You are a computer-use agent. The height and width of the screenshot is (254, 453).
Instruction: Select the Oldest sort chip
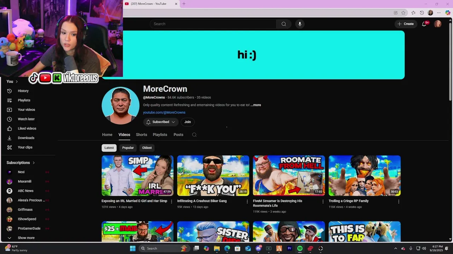[147, 148]
